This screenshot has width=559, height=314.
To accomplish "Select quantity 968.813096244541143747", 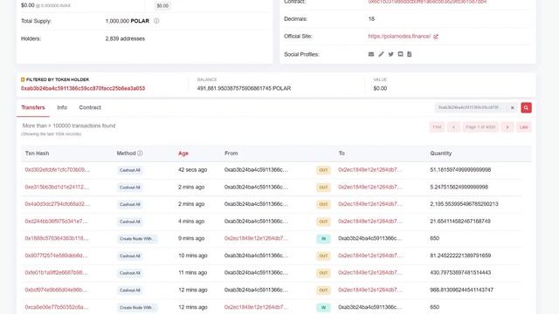I will (462, 290).
